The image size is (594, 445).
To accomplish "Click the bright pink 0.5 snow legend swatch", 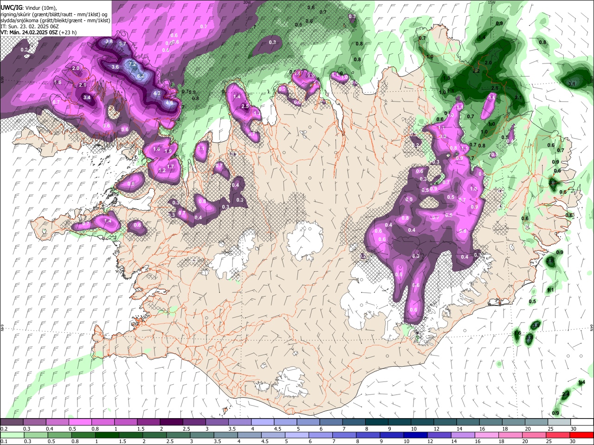I will pos(80,422).
